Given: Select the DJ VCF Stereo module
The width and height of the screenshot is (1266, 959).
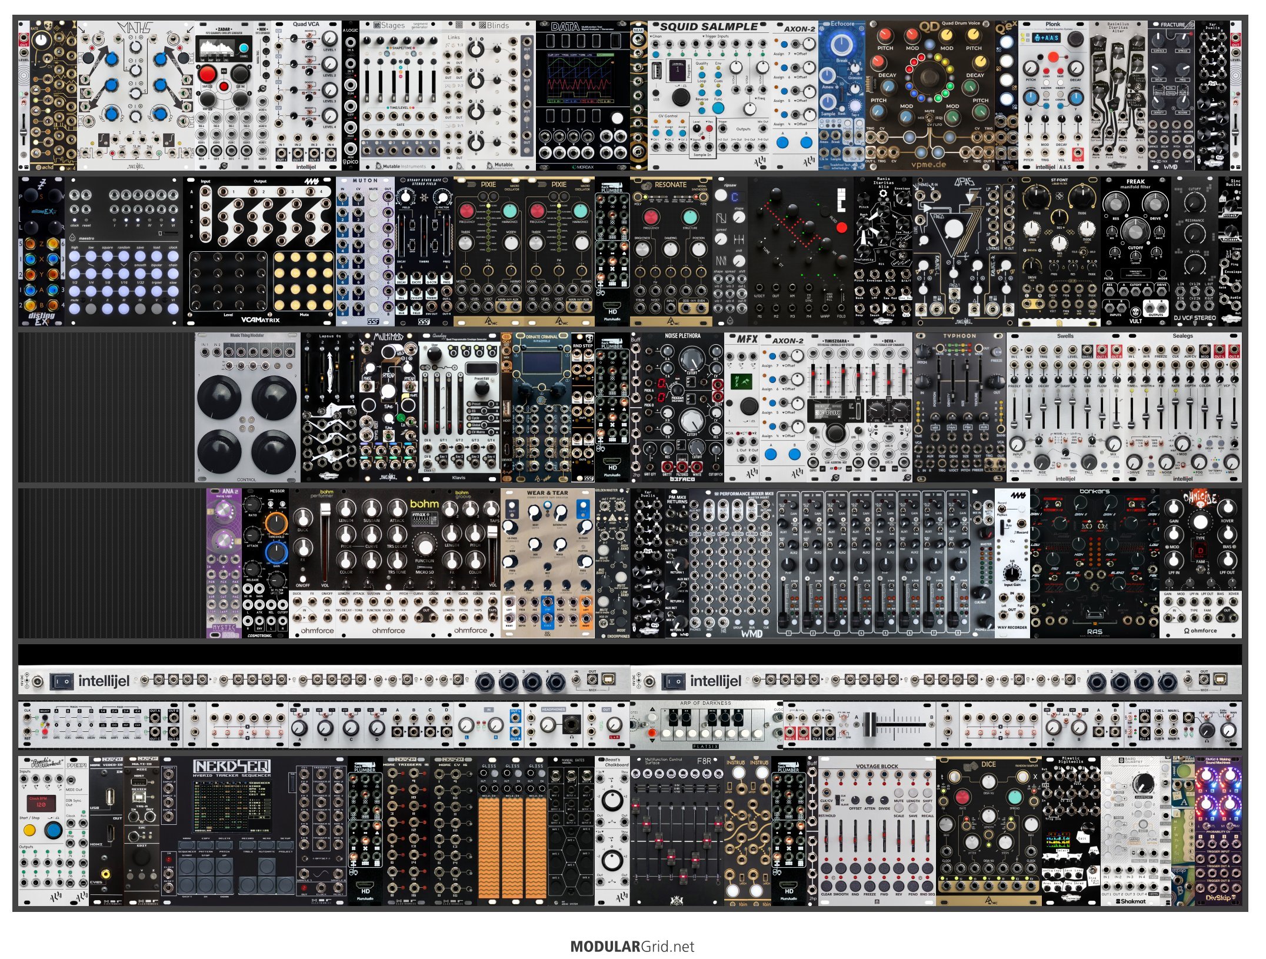Looking at the screenshot, I should tap(1194, 251).
